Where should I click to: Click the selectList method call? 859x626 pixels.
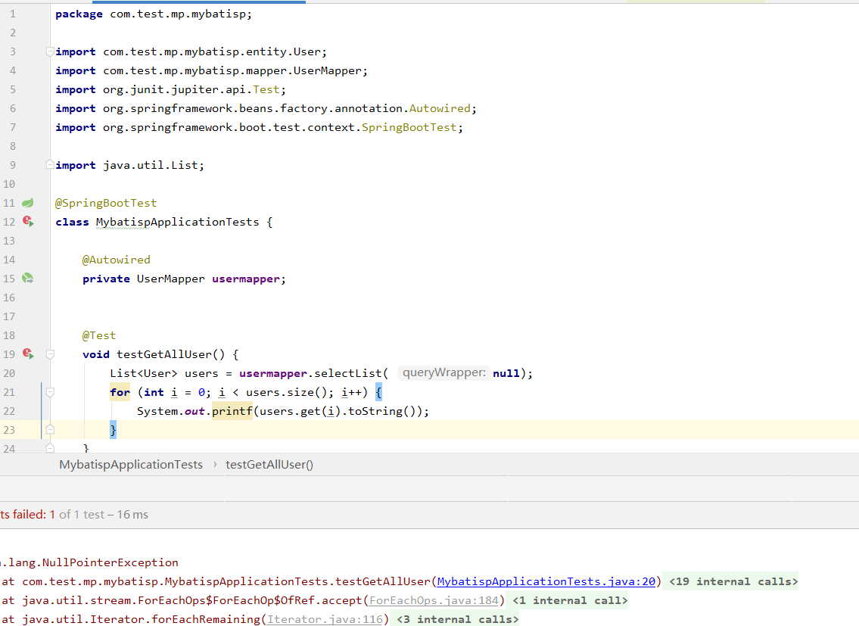click(x=348, y=373)
